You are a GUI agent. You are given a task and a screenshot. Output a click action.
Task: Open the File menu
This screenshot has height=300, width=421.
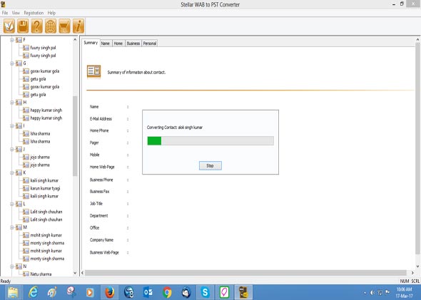pos(5,13)
